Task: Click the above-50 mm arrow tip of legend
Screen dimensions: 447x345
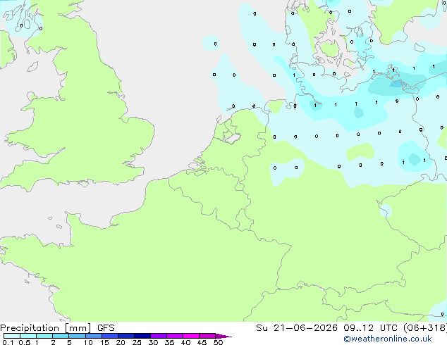Action: (x=223, y=336)
